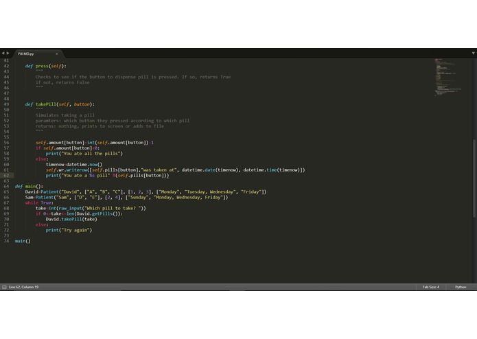Click the 'David=Patient(' line
The image size is (477, 339).
146,192
